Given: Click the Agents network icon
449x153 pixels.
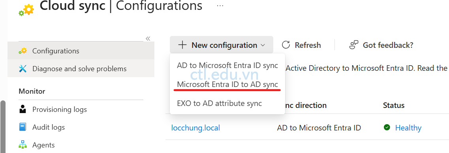Looking at the screenshot, I should [x=23, y=145].
